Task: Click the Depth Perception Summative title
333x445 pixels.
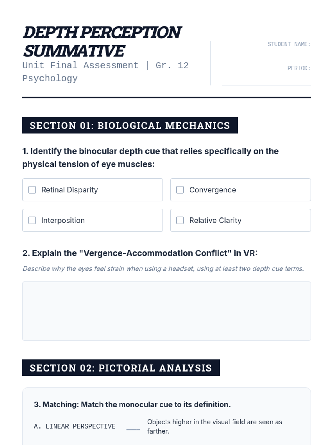Action: click(x=102, y=41)
